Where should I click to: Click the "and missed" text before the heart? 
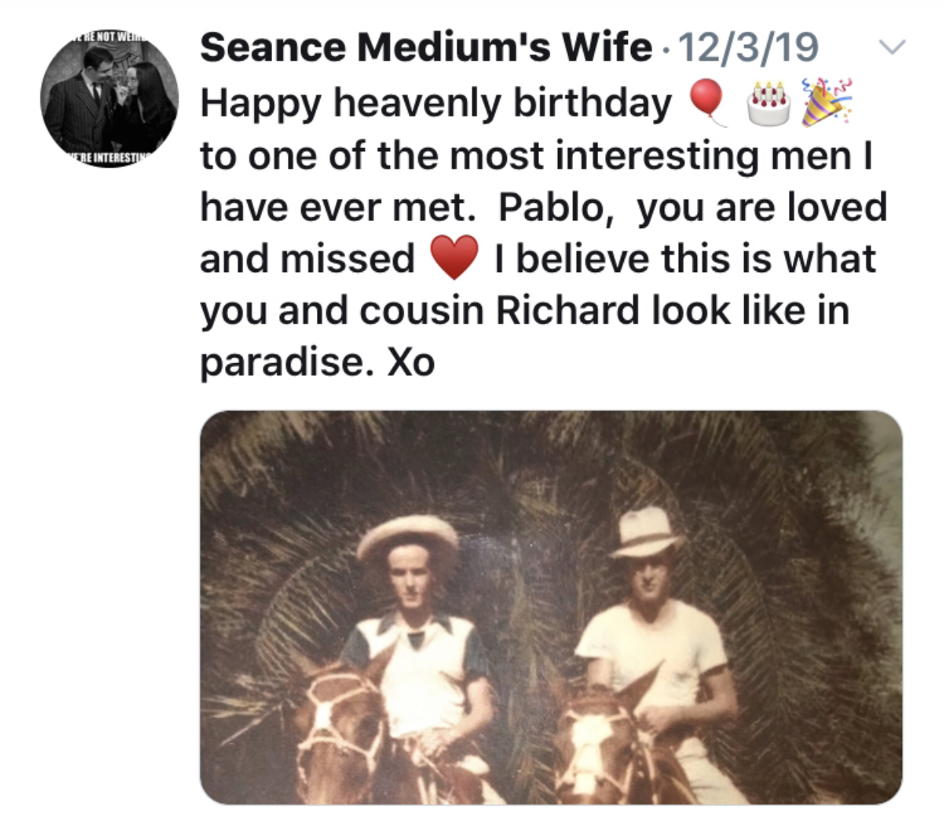307,258
